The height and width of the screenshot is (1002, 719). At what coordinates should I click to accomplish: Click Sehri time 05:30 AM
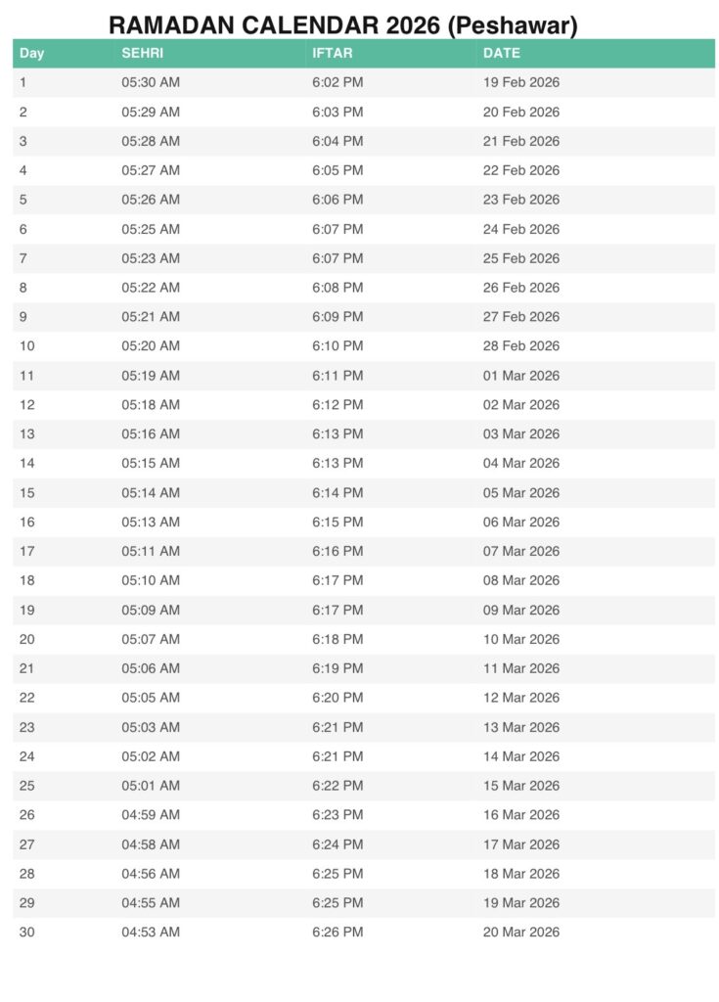(151, 82)
